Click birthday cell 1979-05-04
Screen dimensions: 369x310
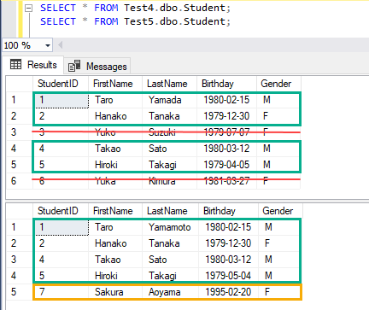pyautogui.click(x=228, y=276)
